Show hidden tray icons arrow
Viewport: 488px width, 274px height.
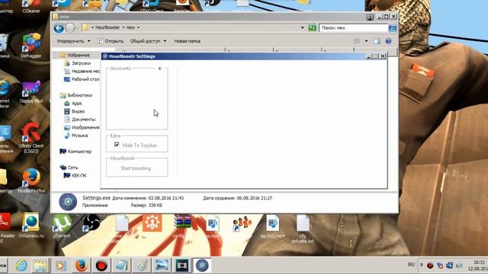pos(422,265)
